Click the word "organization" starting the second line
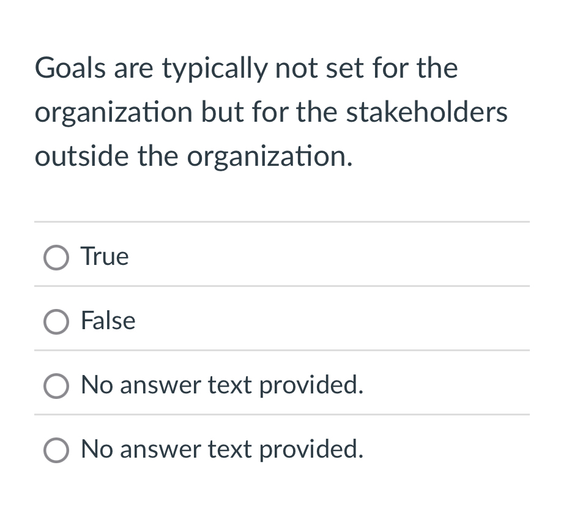 point(113,113)
